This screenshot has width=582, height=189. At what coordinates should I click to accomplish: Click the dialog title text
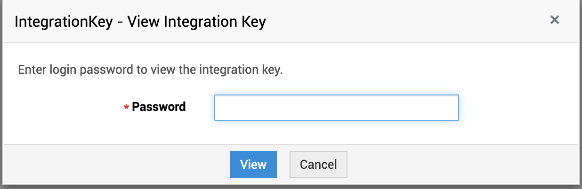[140, 22]
